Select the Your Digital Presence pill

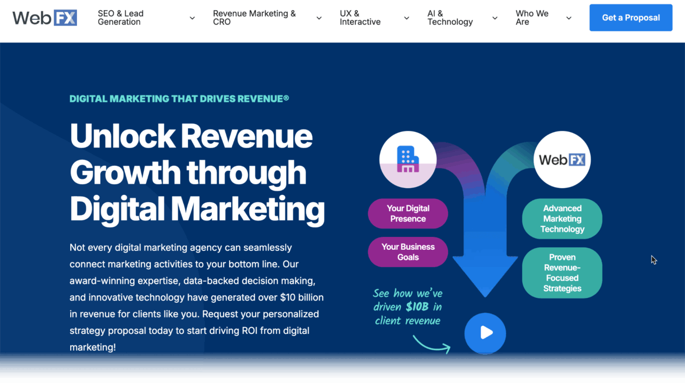[x=408, y=213]
